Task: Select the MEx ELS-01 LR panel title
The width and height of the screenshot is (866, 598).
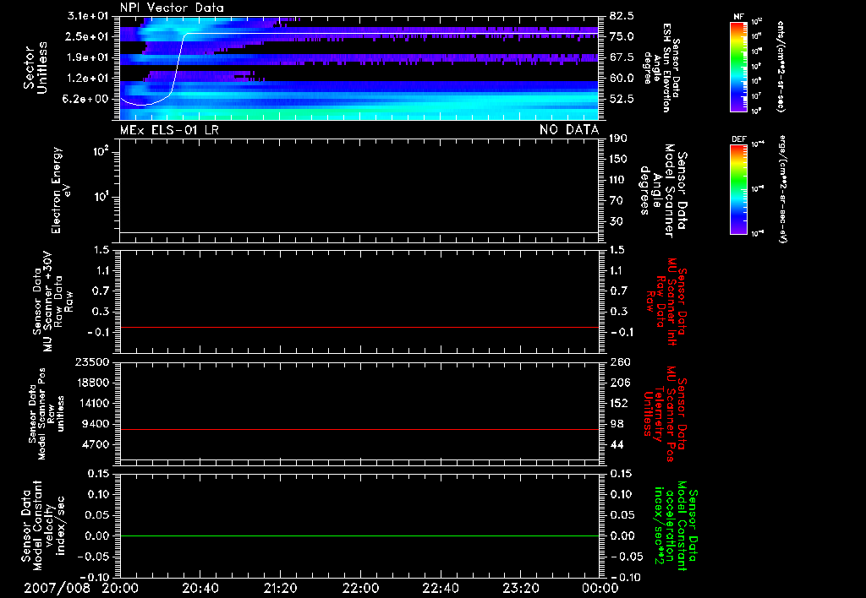Action: (168, 129)
